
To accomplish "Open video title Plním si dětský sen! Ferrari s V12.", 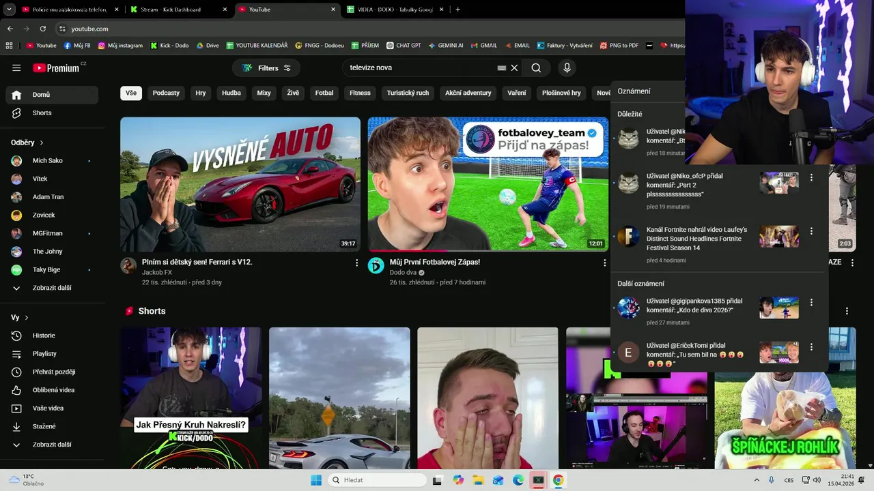I will (197, 262).
